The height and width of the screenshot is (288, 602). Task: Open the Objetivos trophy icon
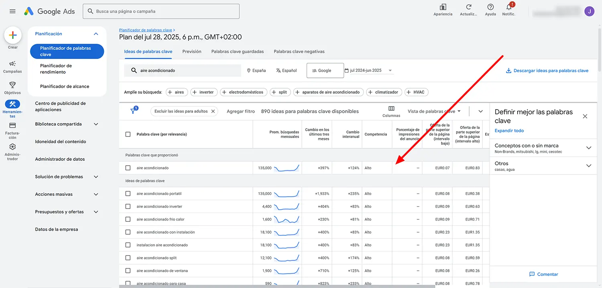click(12, 85)
